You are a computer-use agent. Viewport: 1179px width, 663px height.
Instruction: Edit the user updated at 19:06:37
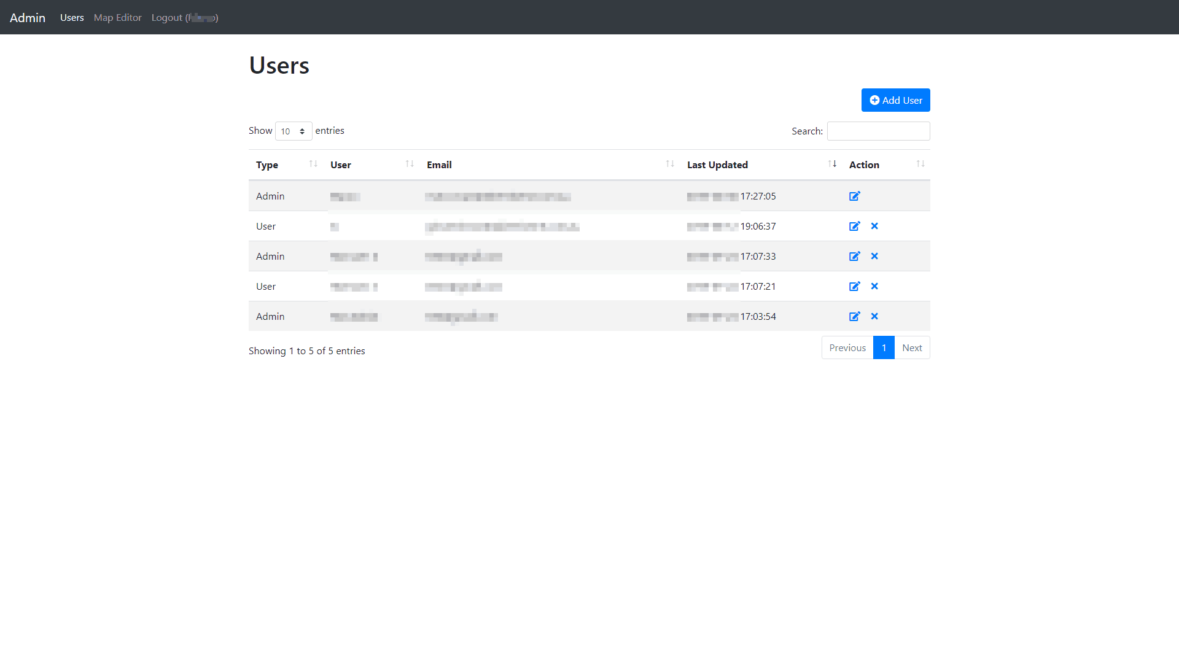854,227
